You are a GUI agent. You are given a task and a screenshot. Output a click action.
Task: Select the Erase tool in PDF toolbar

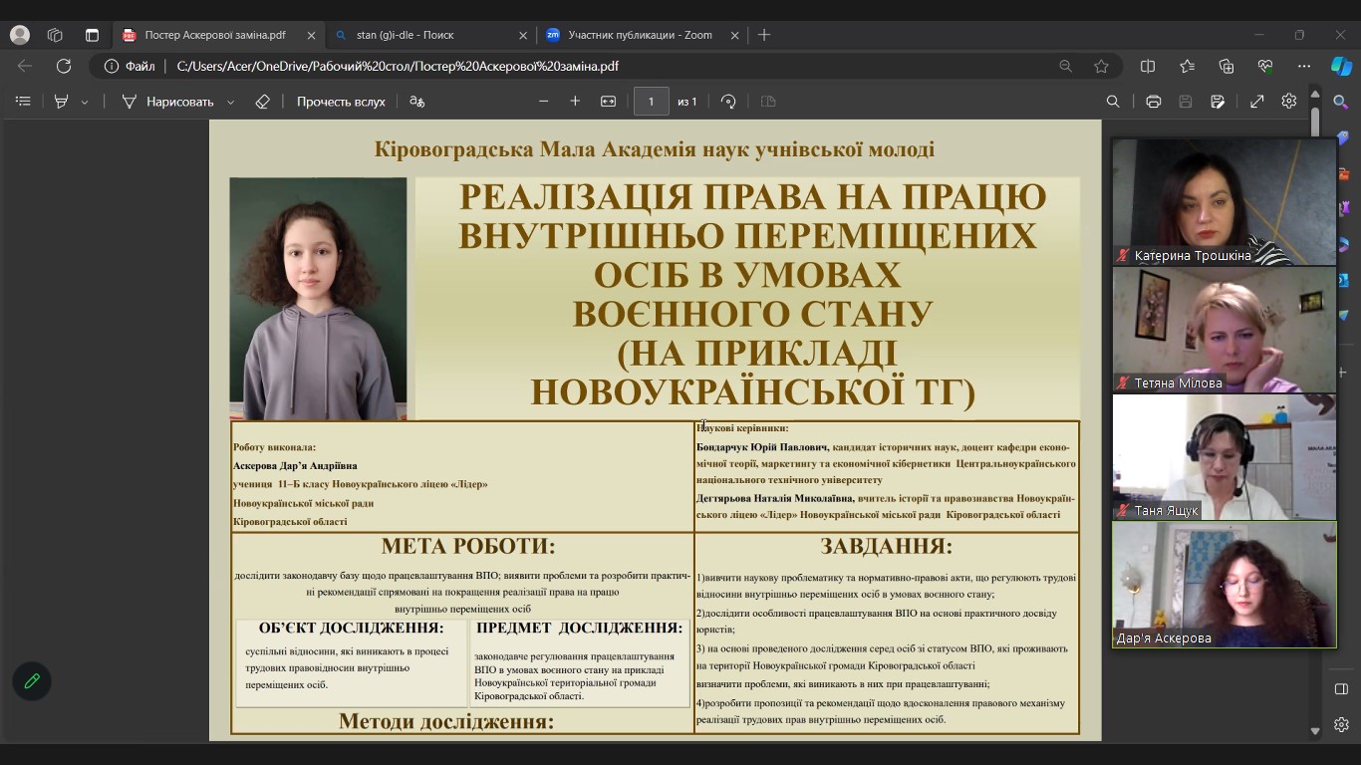coord(262,102)
